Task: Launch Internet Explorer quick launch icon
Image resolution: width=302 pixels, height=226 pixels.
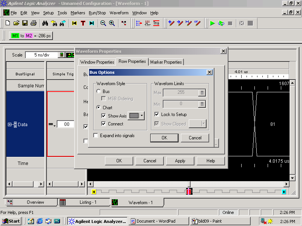Action: [x=40, y=221]
